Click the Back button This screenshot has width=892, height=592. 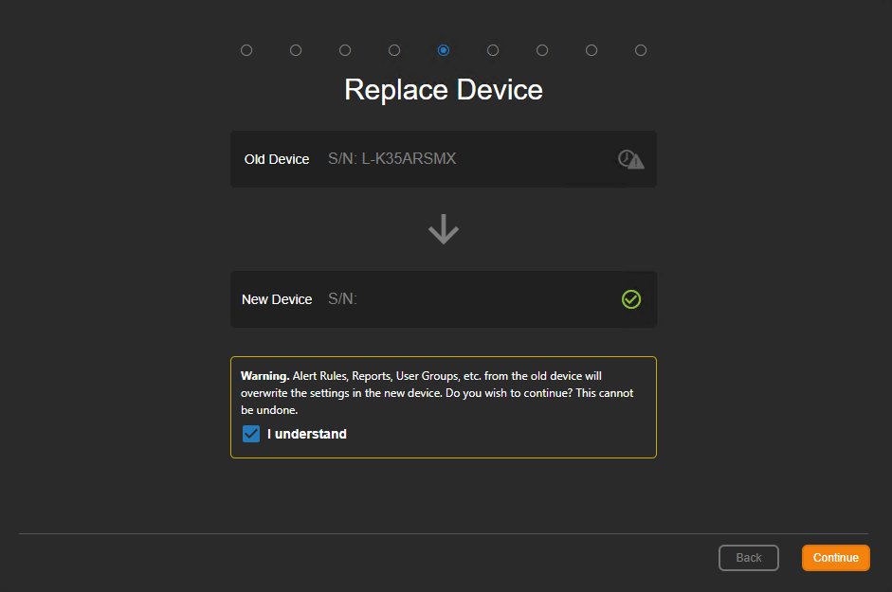[749, 558]
